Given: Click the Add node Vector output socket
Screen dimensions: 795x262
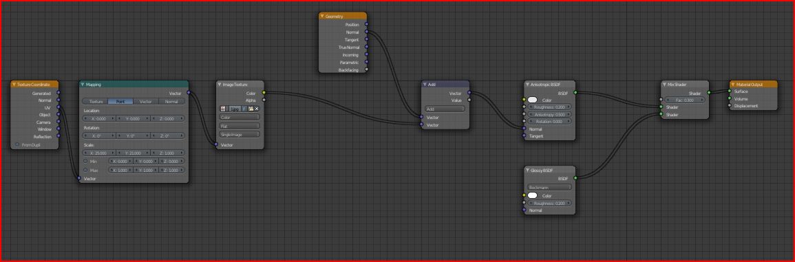Looking at the screenshot, I should pos(469,93).
